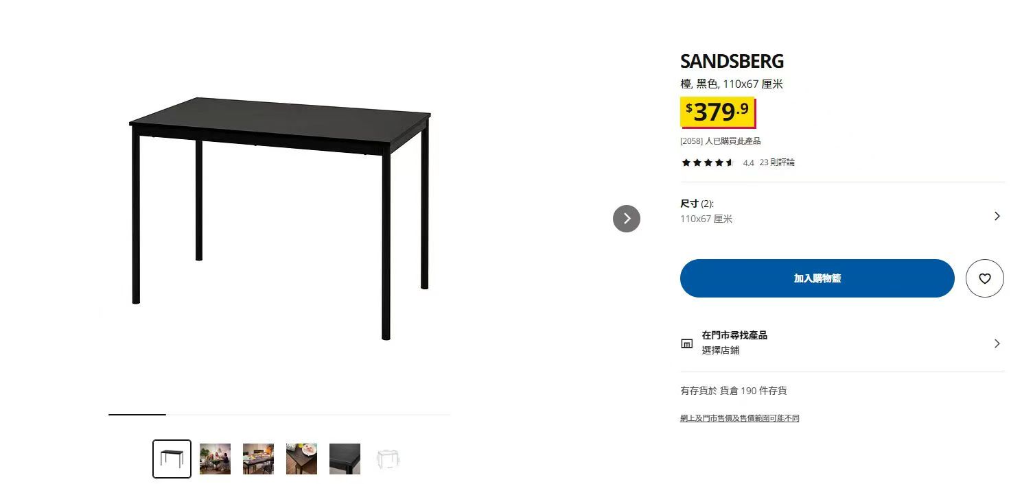Viewport: 1022px width, 484px height.
Task: Go to next product image arrow
Action: (x=626, y=219)
